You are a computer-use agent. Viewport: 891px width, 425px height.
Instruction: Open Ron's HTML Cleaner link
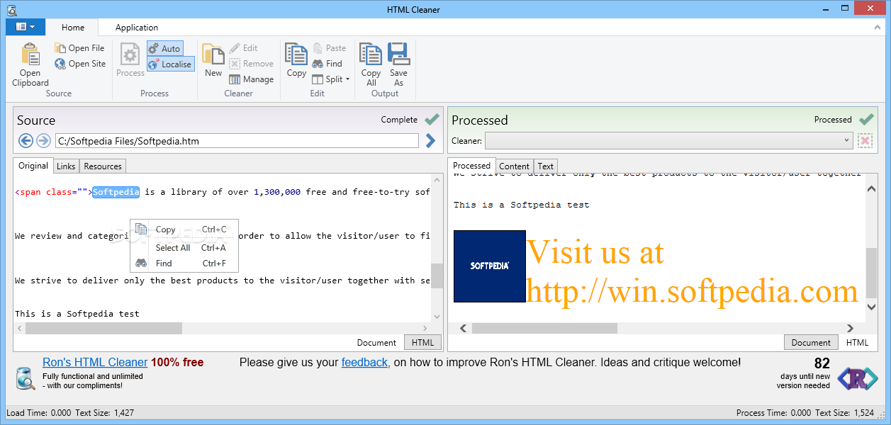[x=95, y=363]
